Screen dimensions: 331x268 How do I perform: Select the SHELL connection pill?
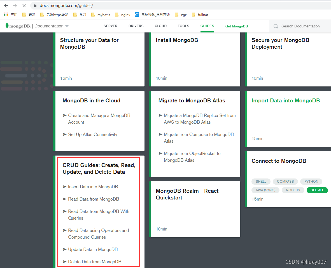coord(261,182)
